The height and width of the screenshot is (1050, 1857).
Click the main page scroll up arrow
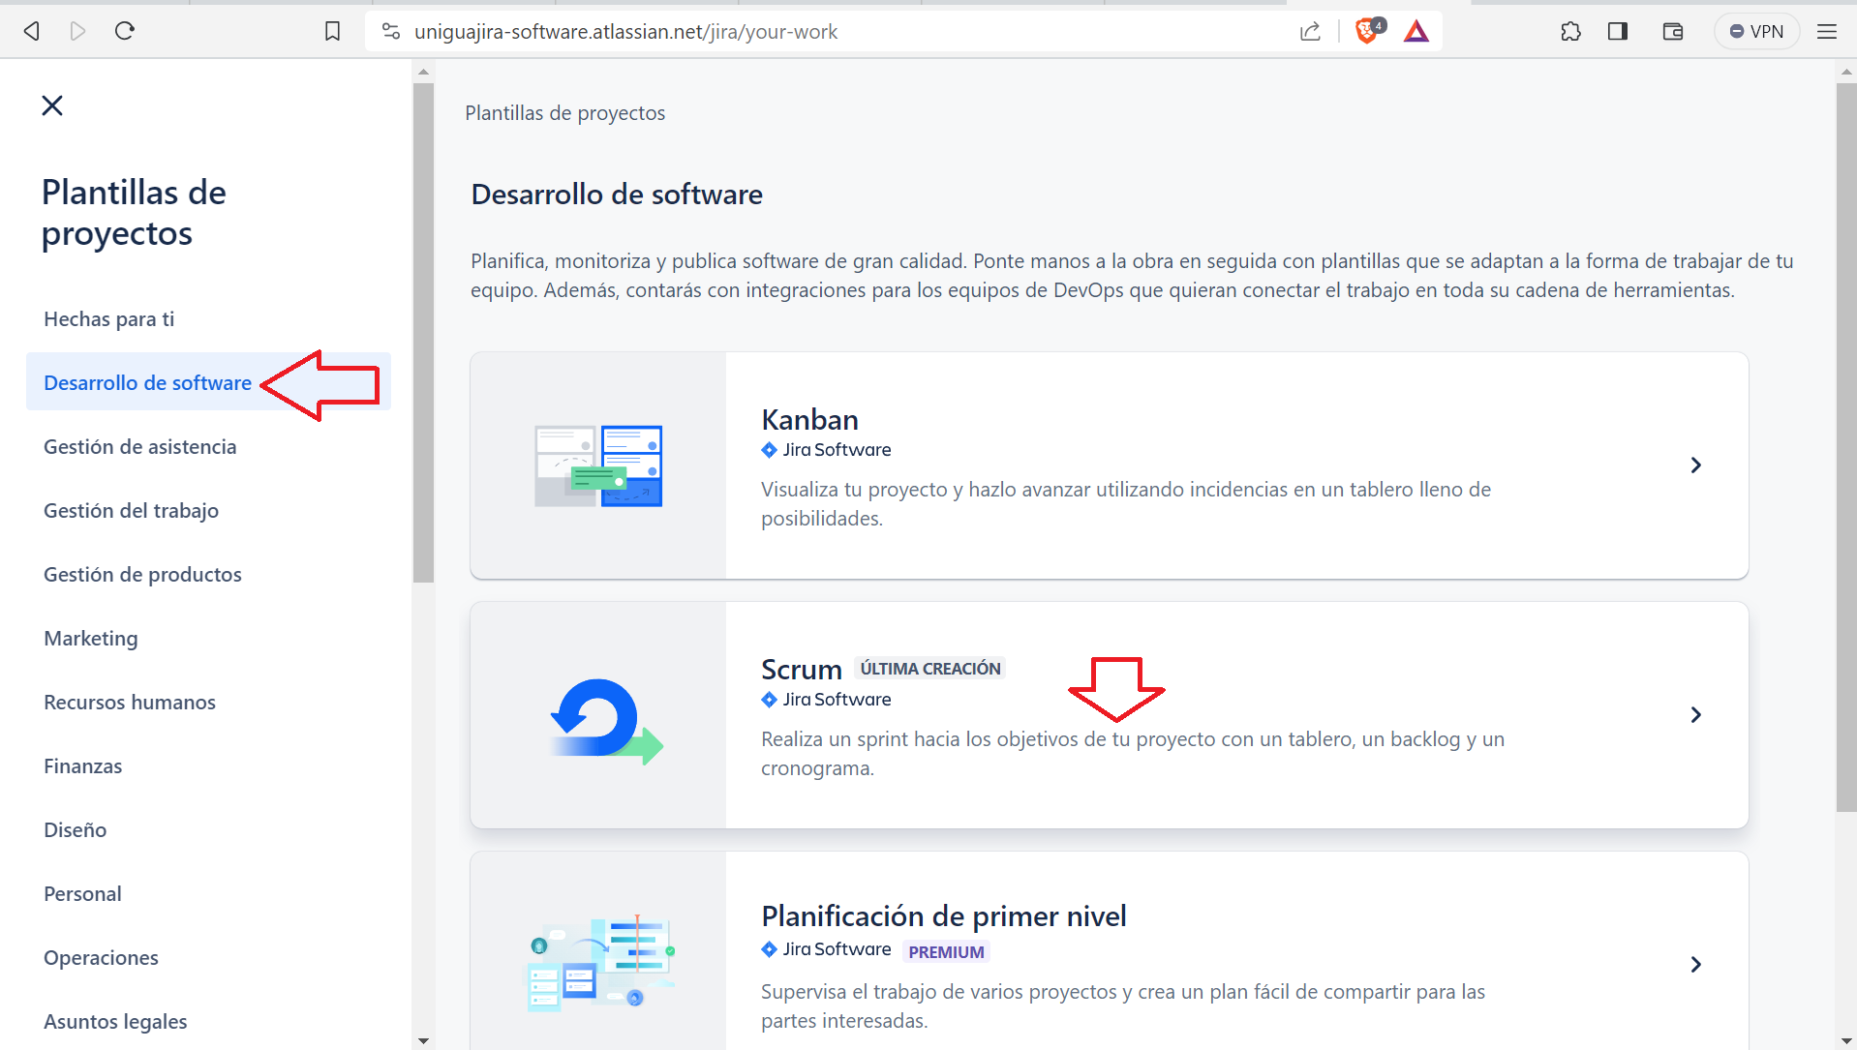(1846, 71)
